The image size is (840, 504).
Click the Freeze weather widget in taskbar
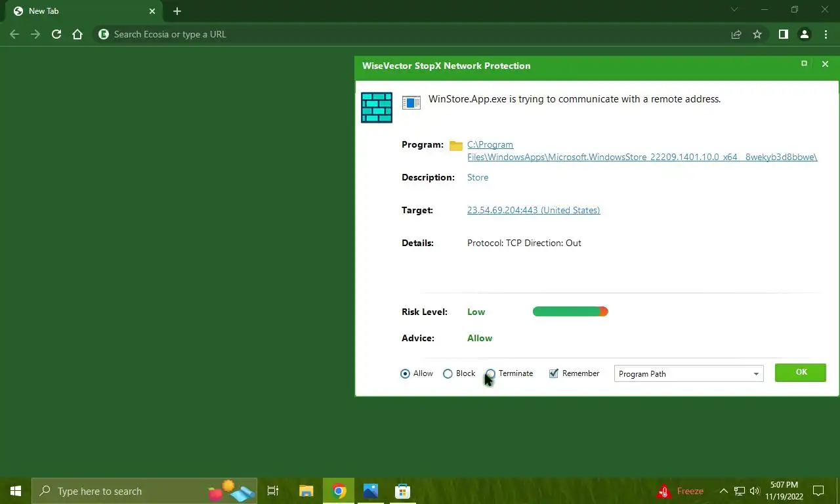click(681, 491)
